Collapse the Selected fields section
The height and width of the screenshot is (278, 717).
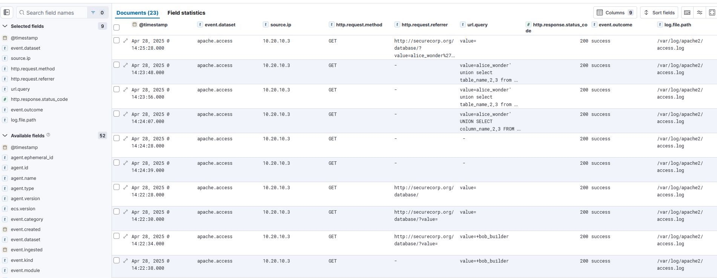[x=5, y=26]
